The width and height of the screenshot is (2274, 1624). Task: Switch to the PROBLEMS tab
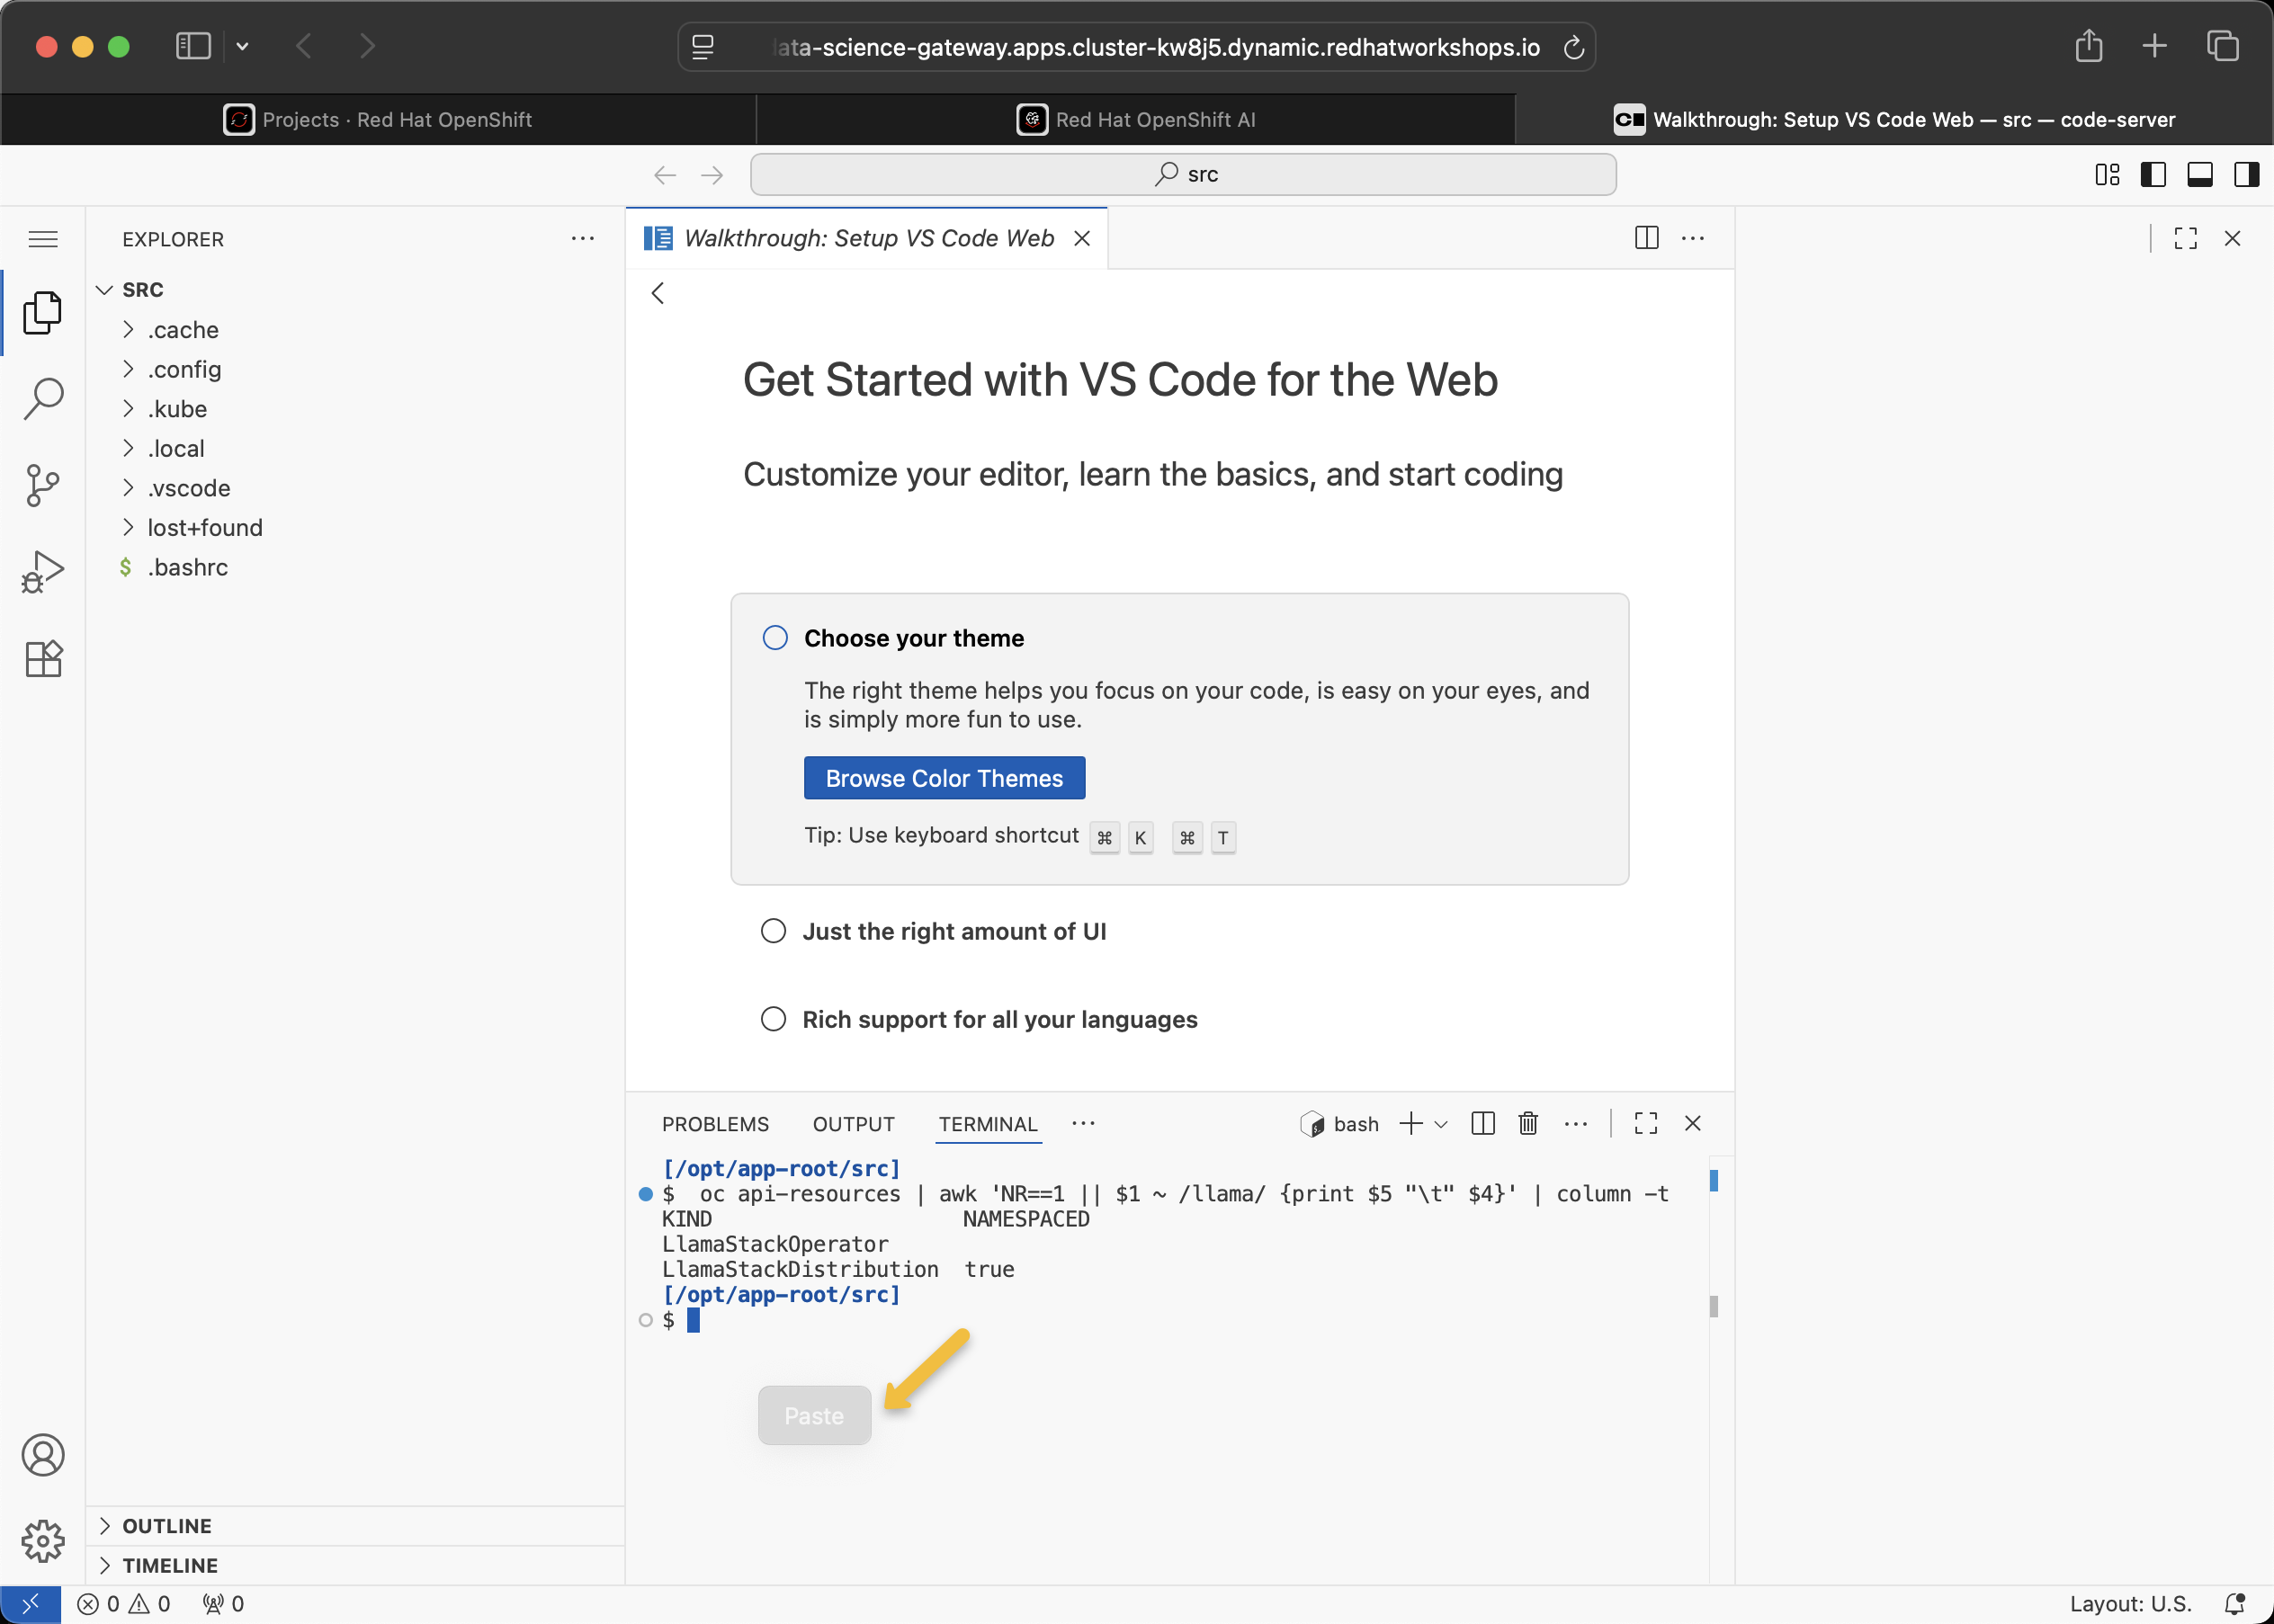715,1124
